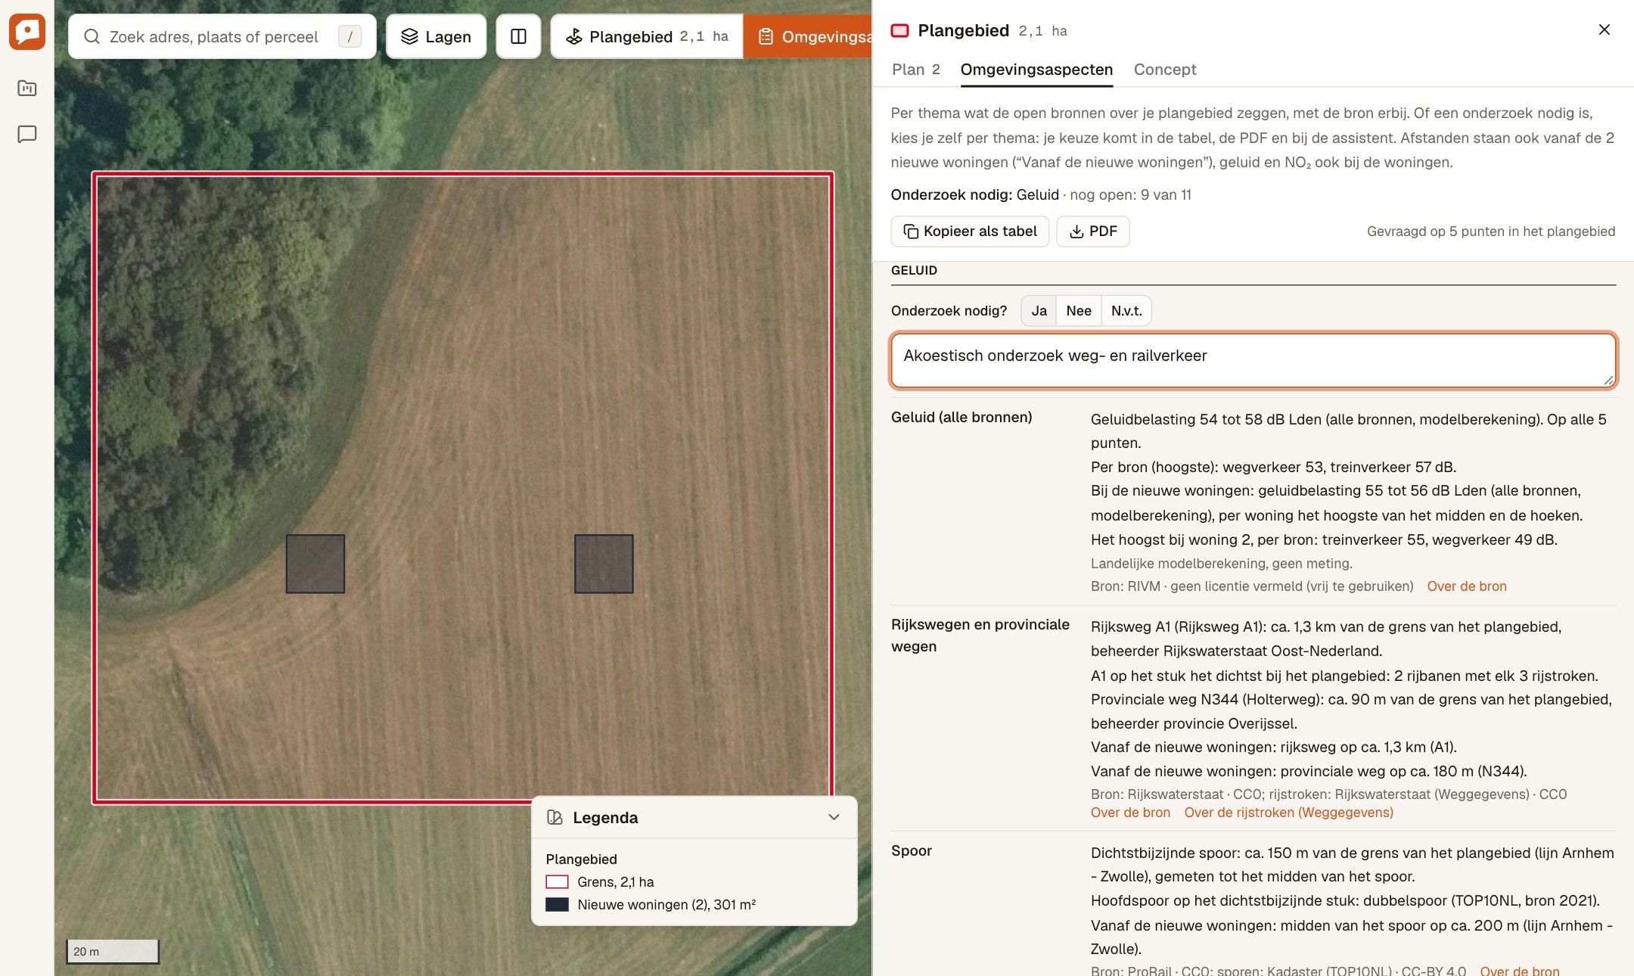Select the left new dwelling square on map
Image resolution: width=1634 pixels, height=976 pixels.
coord(315,564)
